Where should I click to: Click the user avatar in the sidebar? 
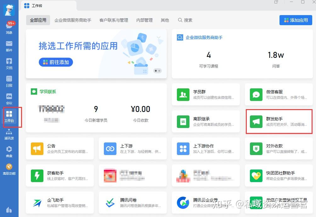point(9,9)
